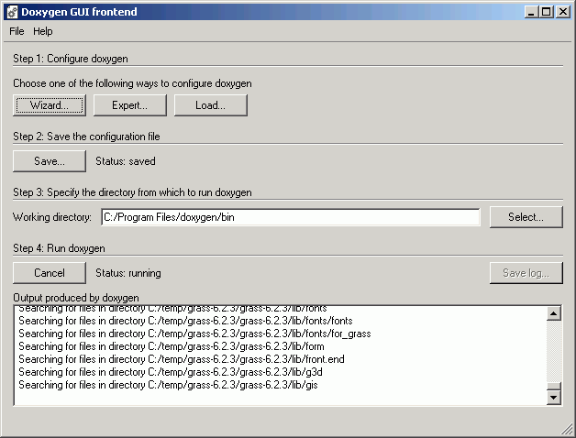
Task: Click the Status: saved text
Action: coord(126,161)
